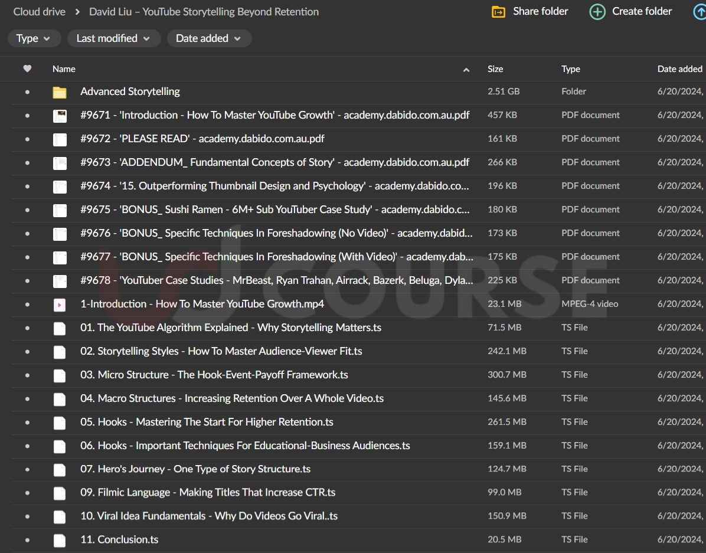Viewport: 706px width, 553px height.
Task: Select 10. Viral Idea Fundamentals file row
Action: point(208,516)
